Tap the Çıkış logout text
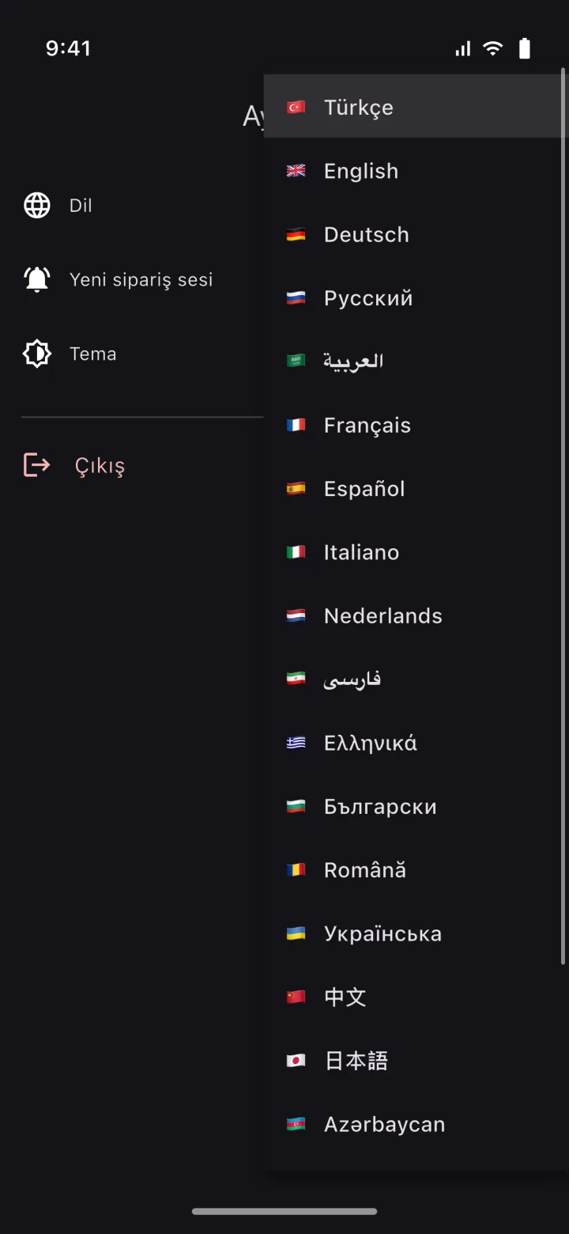 [x=100, y=466]
